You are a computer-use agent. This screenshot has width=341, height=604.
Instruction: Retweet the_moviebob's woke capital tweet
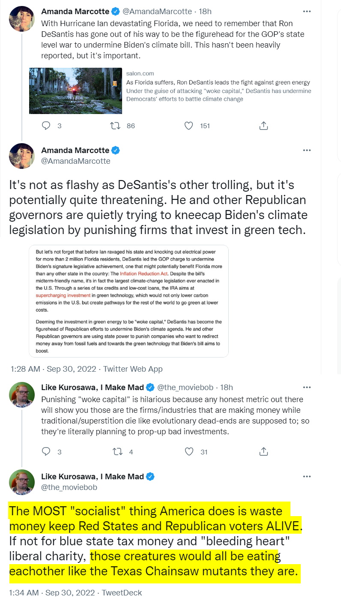click(115, 451)
